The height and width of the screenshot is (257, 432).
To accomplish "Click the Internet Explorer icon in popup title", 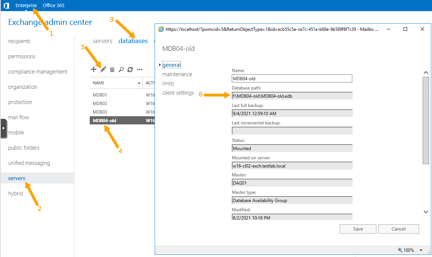I will 161,29.
